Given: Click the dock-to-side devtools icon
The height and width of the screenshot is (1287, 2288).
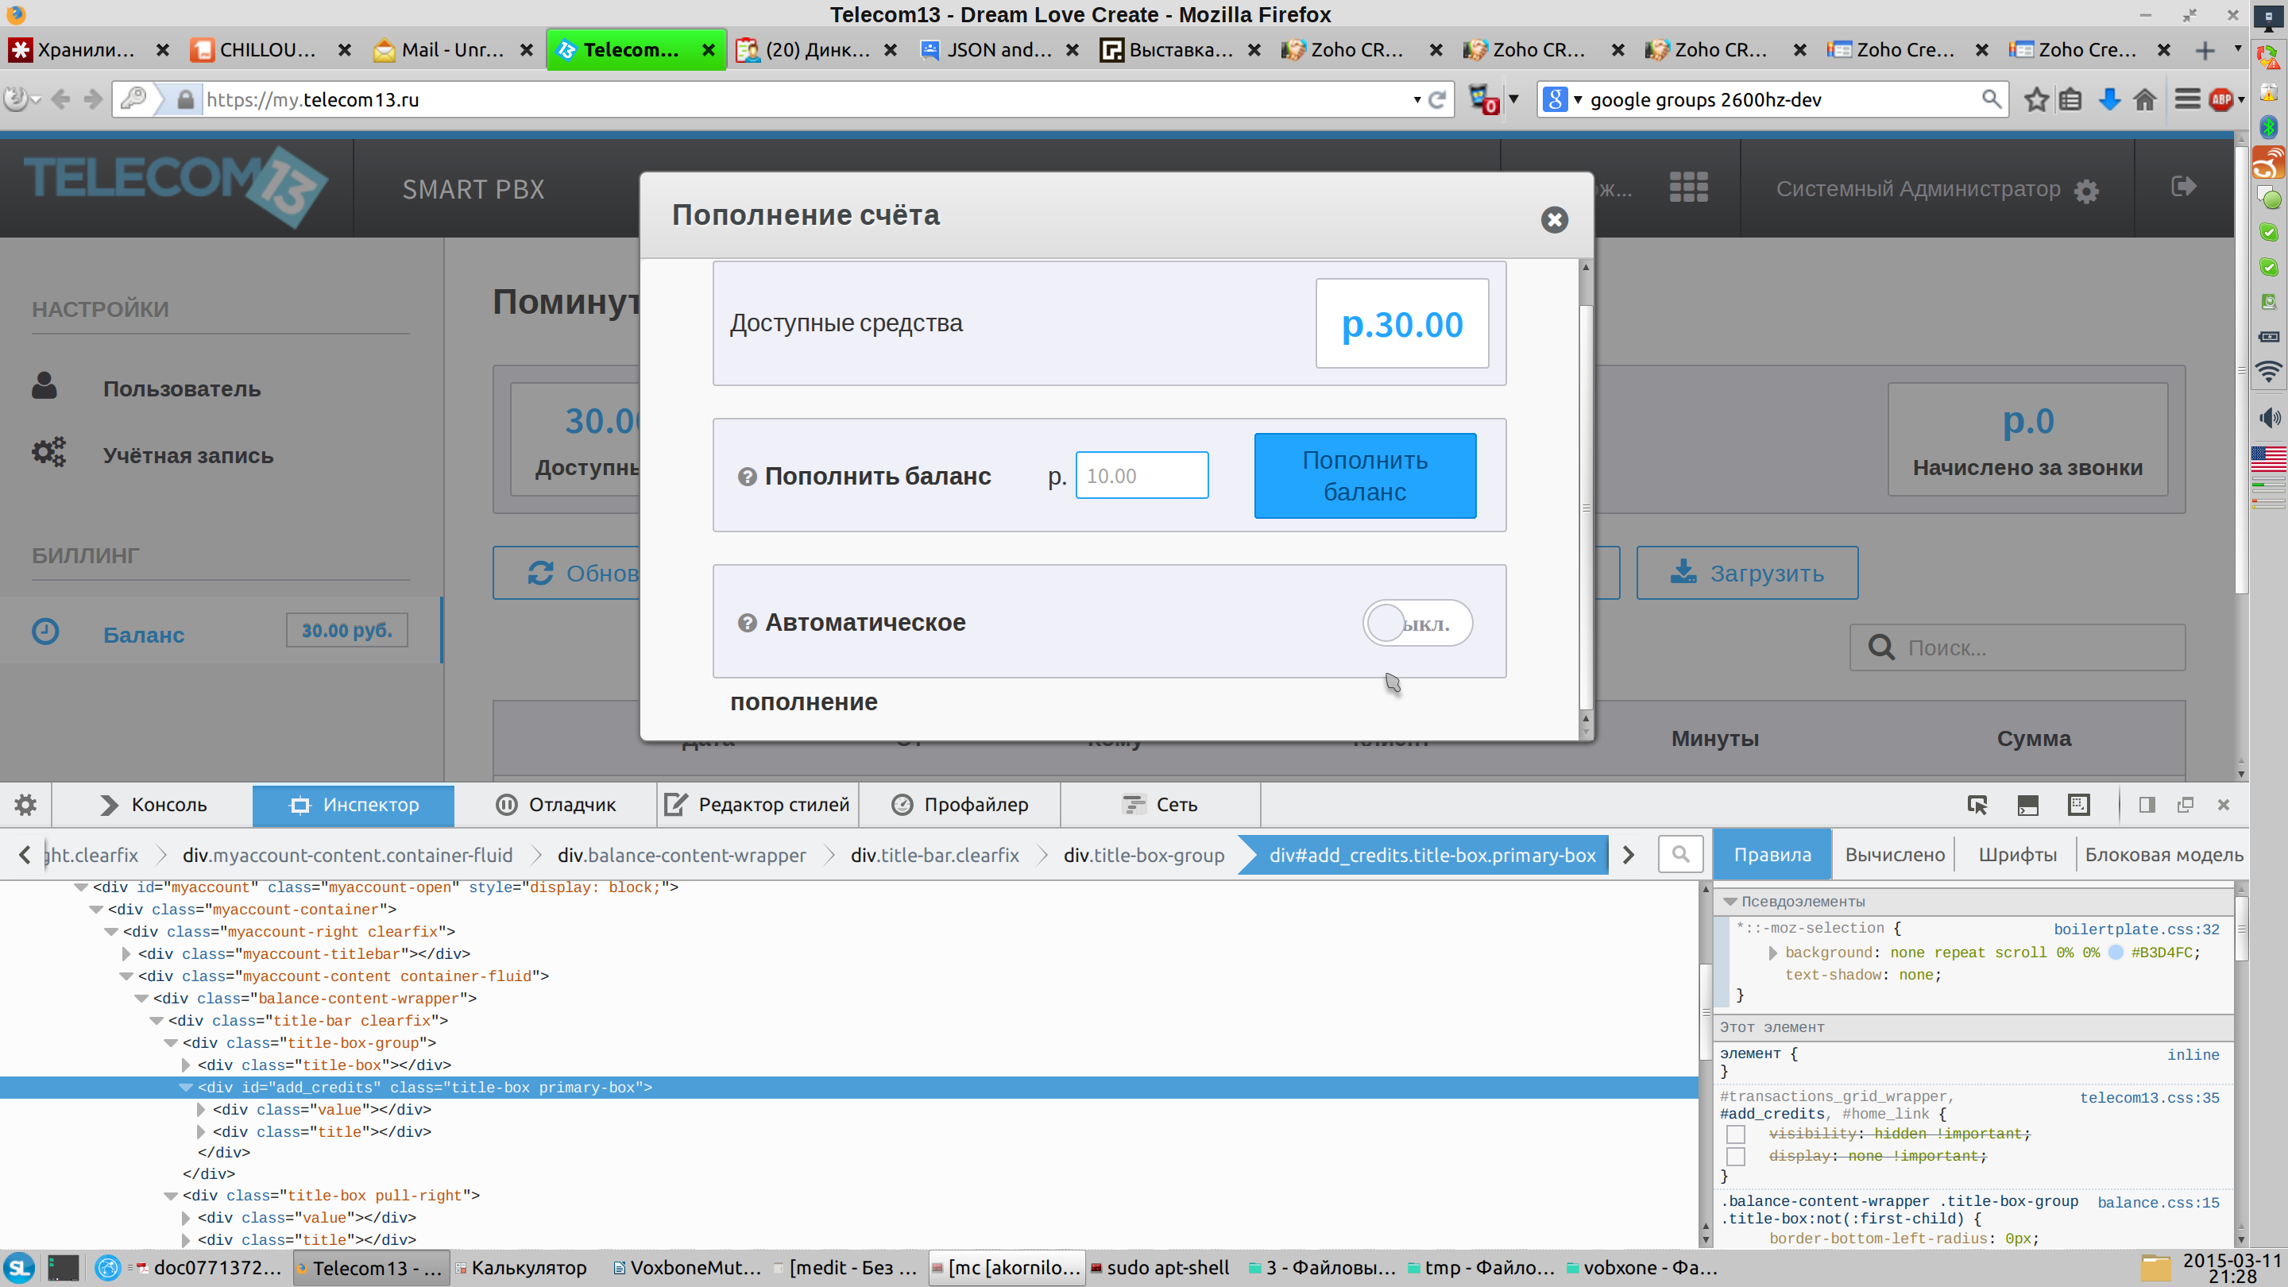Looking at the screenshot, I should [2147, 805].
